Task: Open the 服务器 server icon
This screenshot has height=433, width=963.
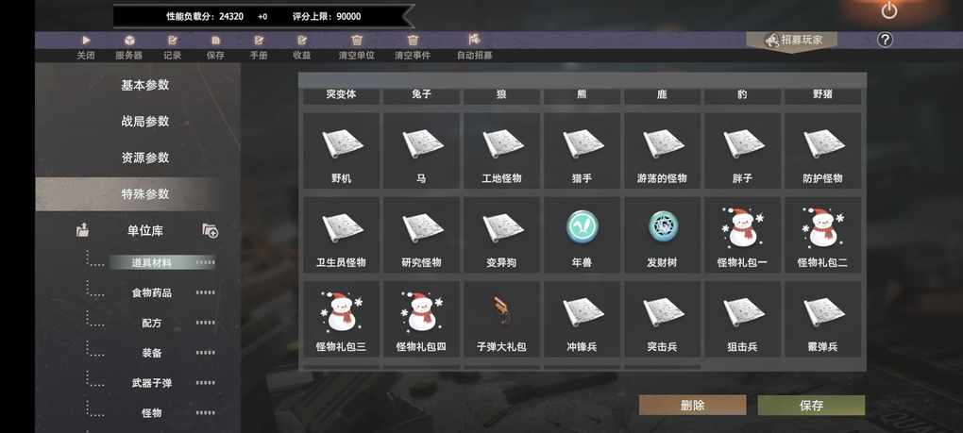Action: (x=129, y=40)
